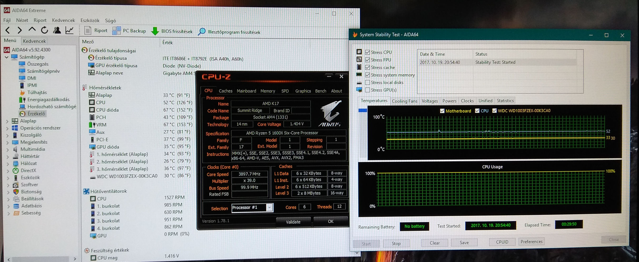This screenshot has width=639, height=262.
Task: Open Statistics tab in Stability Test
Action: (x=505, y=101)
